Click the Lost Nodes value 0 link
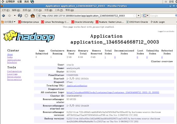Viewport: 177px width, 124px height. [137, 57]
